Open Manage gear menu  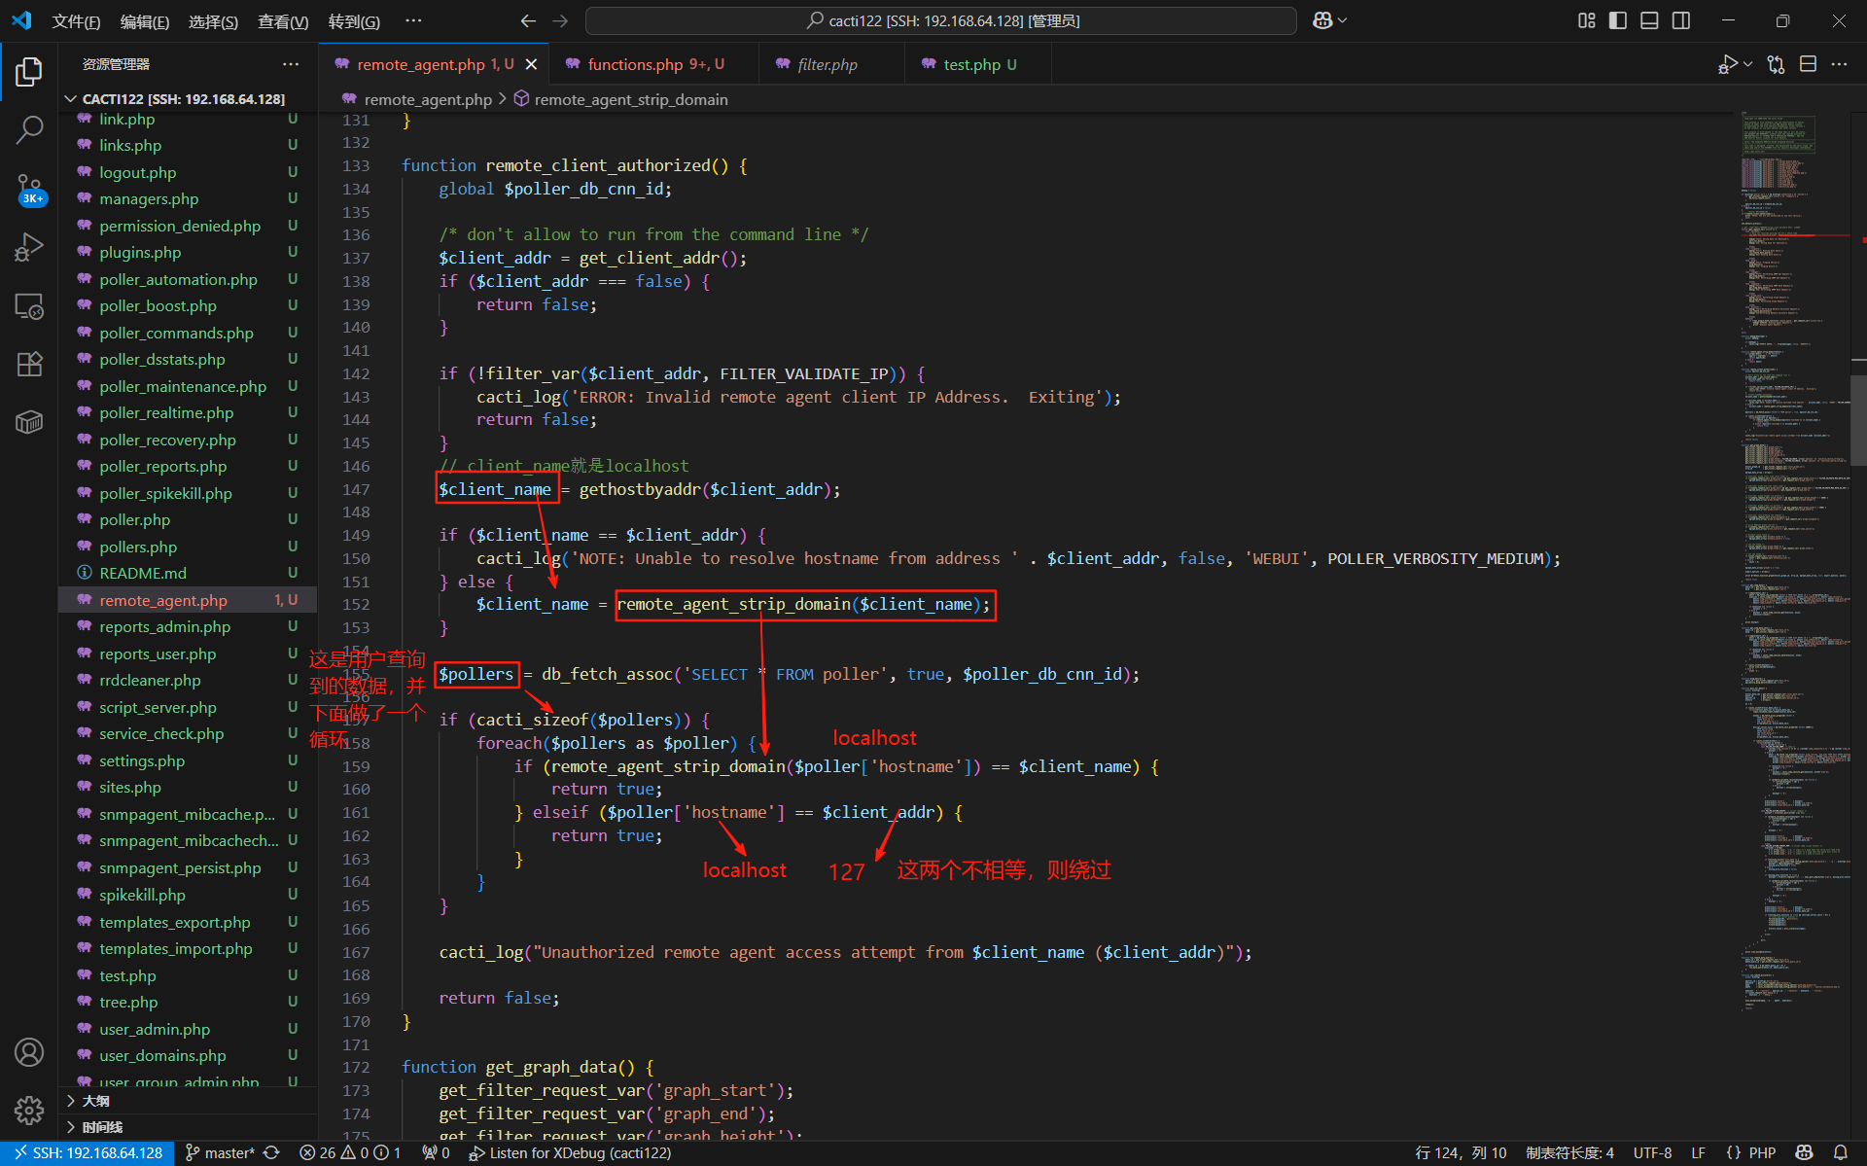click(29, 1110)
